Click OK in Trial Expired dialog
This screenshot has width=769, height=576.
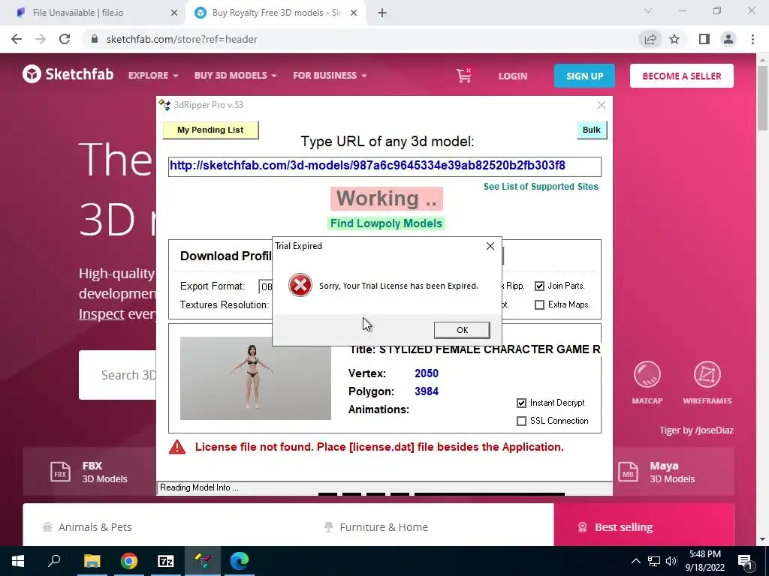[462, 330]
